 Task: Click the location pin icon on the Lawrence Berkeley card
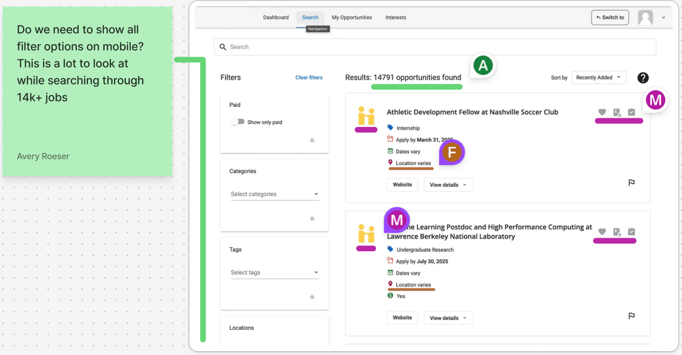pyautogui.click(x=390, y=284)
